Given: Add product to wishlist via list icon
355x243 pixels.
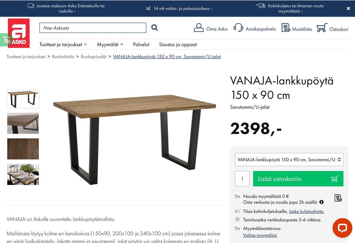Looking at the screenshot, I should click(338, 198).
